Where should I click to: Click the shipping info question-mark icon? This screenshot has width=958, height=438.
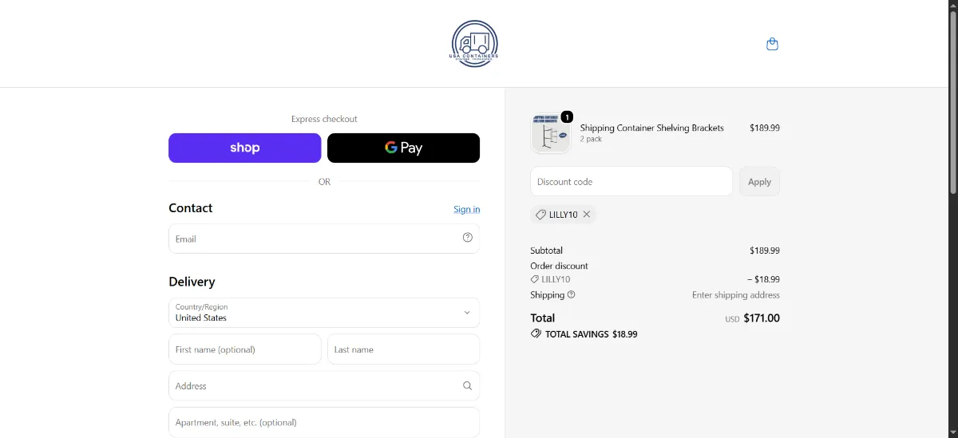pyautogui.click(x=571, y=294)
